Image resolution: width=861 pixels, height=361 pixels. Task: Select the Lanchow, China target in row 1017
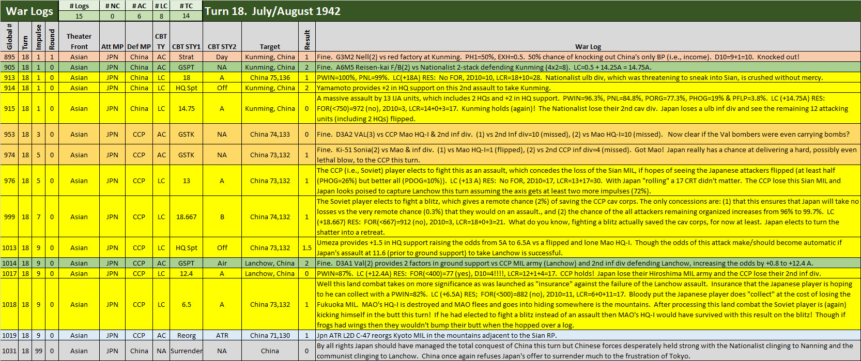click(x=270, y=273)
